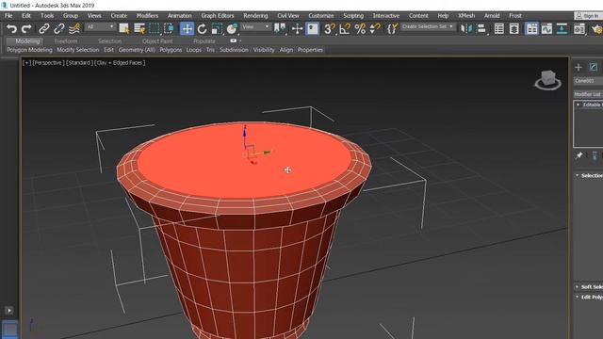
Task: Open the Edit menu
Action: click(x=26, y=16)
